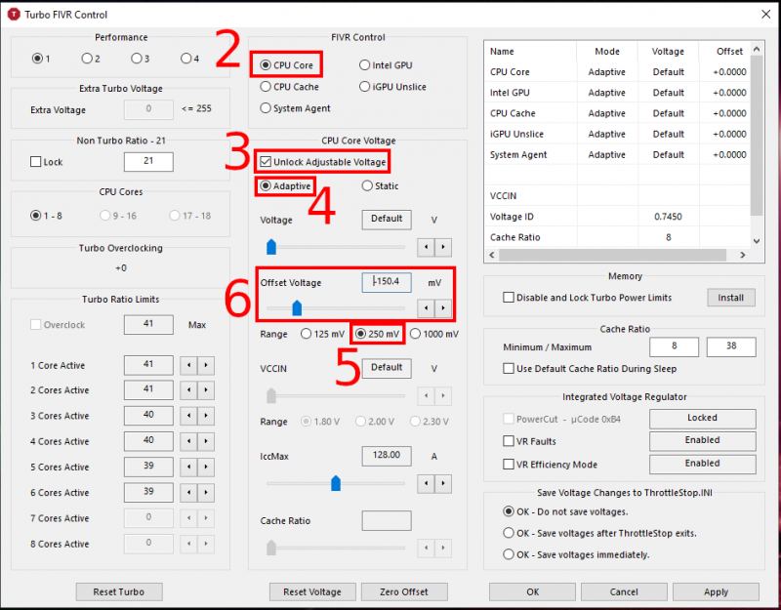Enable the Non Turbo Ratio Lock checkbox
Image resolution: width=781 pixels, height=610 pixels.
click(46, 162)
